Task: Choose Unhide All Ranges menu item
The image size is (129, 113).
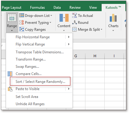Action: pos(39,104)
